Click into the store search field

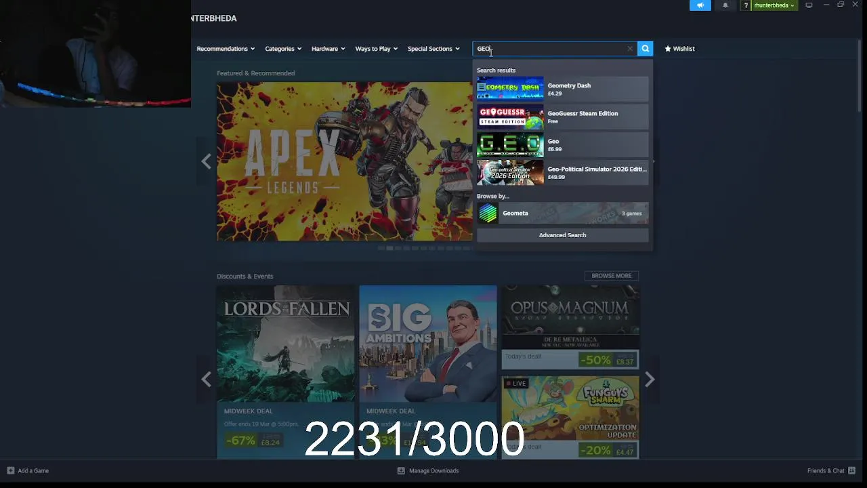[x=553, y=49]
